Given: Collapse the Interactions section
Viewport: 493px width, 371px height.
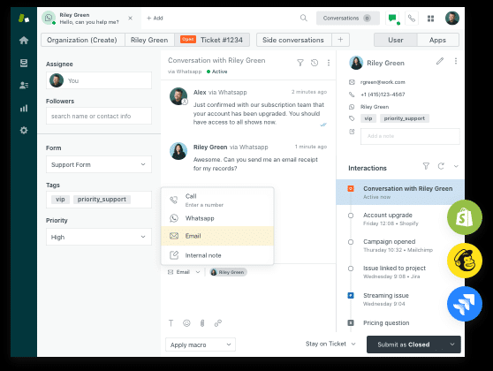Looking at the screenshot, I should [456, 166].
